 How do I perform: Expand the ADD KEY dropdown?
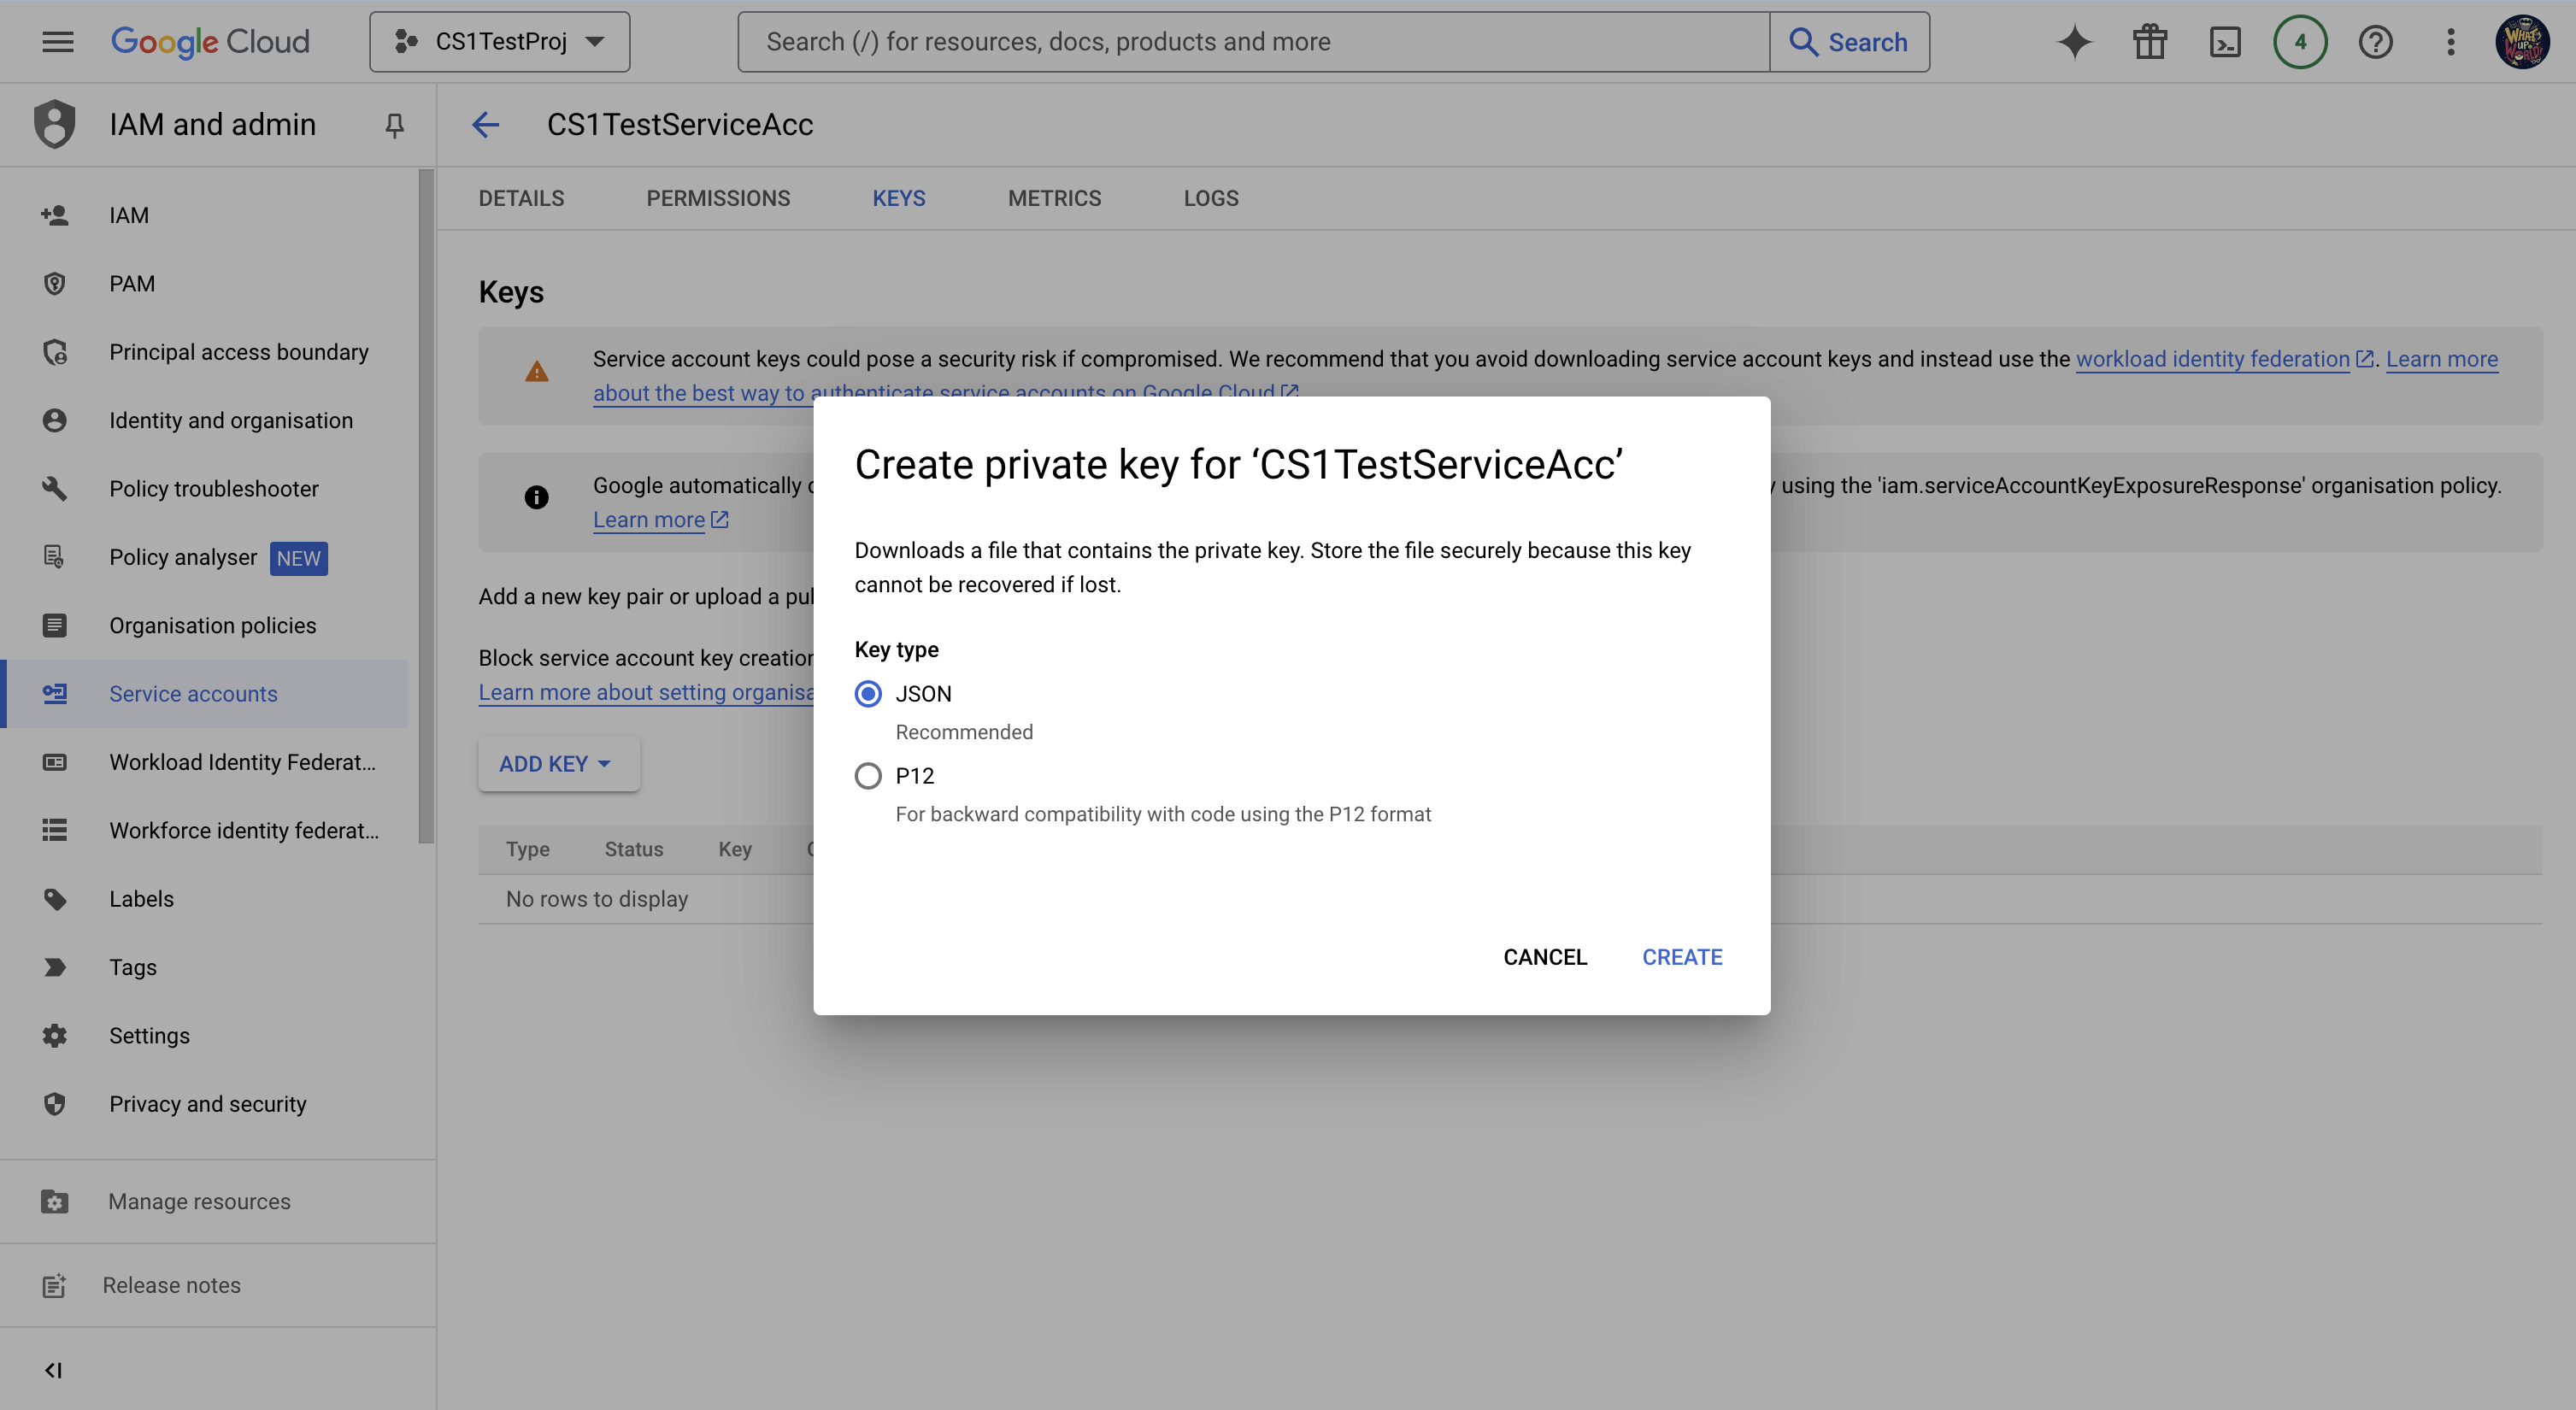[558, 764]
